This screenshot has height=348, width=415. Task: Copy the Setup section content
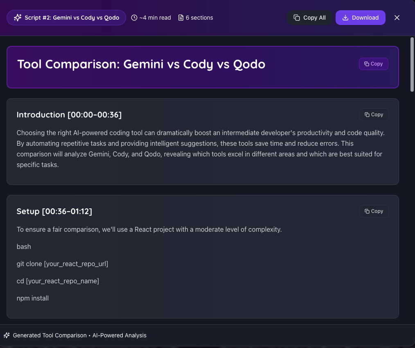point(374,211)
